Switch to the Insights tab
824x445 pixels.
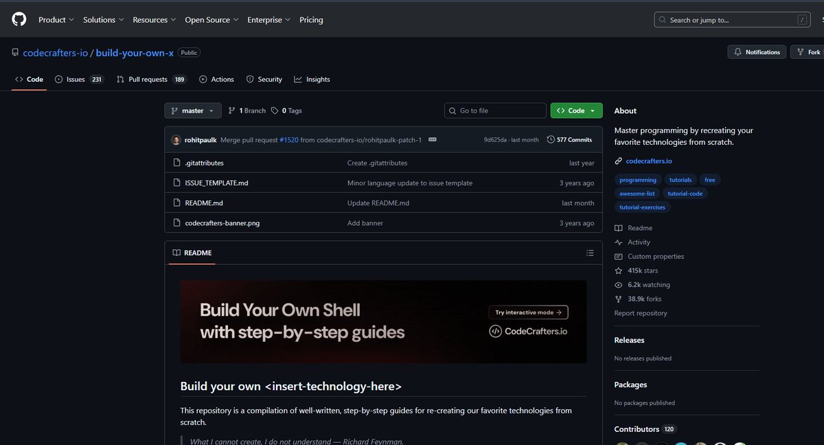pos(312,80)
